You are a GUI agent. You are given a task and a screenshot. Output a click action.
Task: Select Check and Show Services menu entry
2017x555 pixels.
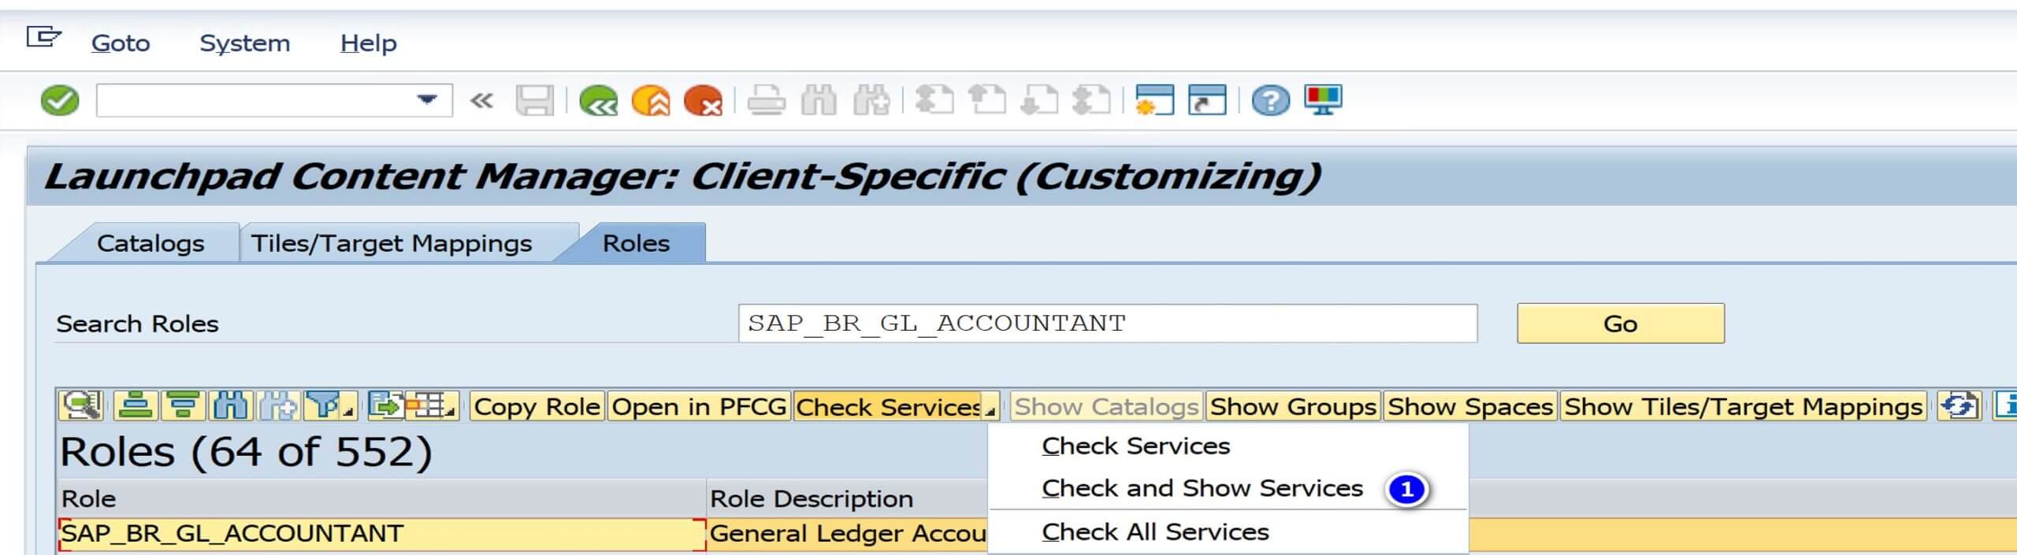(1202, 488)
